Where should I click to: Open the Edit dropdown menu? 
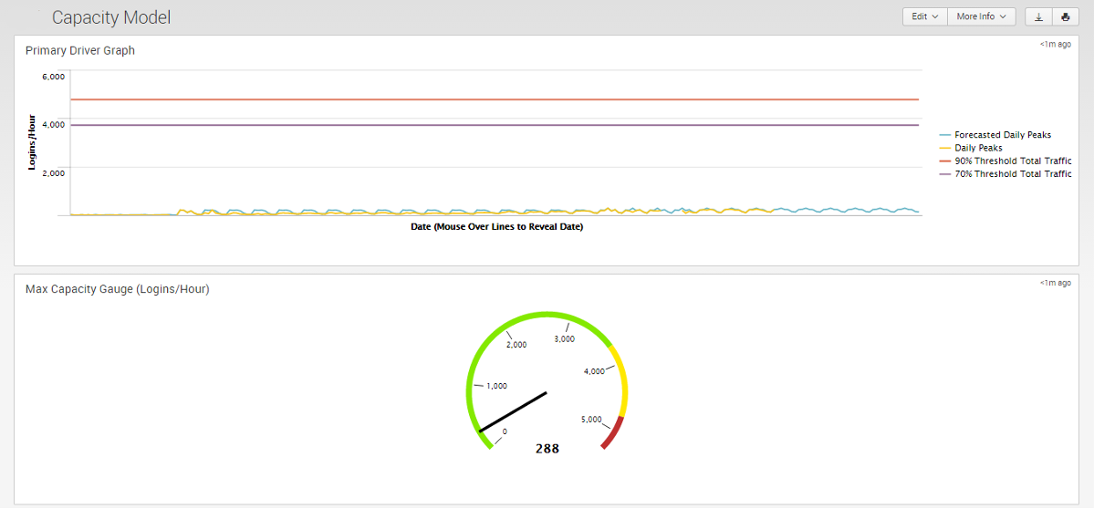point(924,16)
